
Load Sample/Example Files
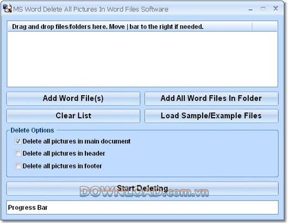pos(211,116)
